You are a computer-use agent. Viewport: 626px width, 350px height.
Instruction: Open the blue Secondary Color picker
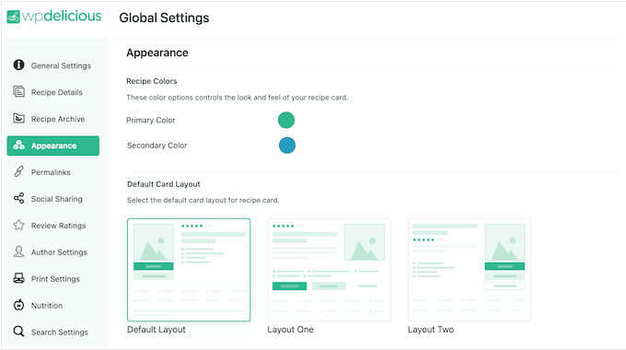287,146
